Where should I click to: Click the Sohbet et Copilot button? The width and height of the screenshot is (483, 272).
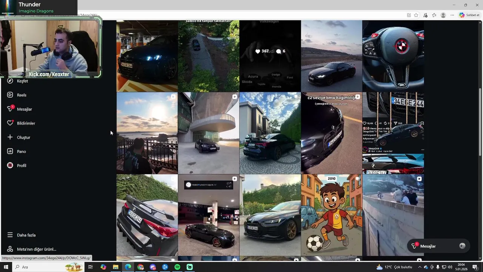(469, 15)
